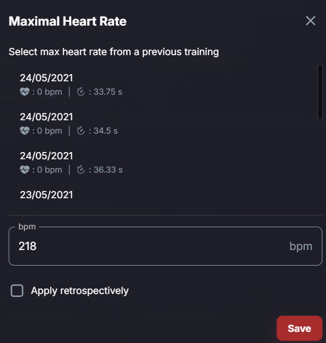Focus the bpm input field showing 218
Viewport: 326px width, 343px height.
coord(166,246)
